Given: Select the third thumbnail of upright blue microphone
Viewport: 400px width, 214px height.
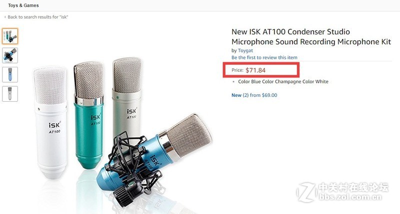Looking at the screenshot, I should pyautogui.click(x=10, y=74).
